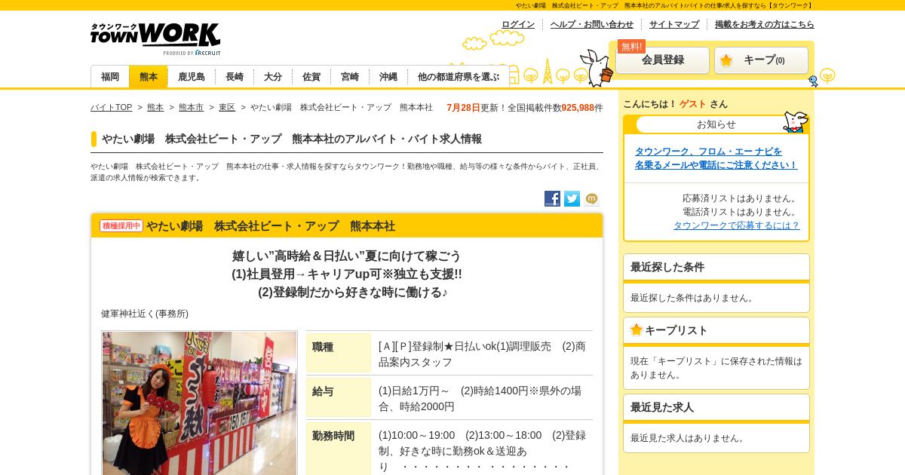905x475 pixels.
Task: Go to the 沖縄 tab
Action: point(388,77)
